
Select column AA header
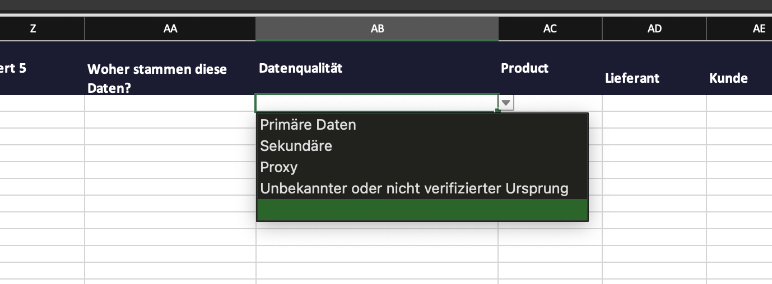point(170,29)
